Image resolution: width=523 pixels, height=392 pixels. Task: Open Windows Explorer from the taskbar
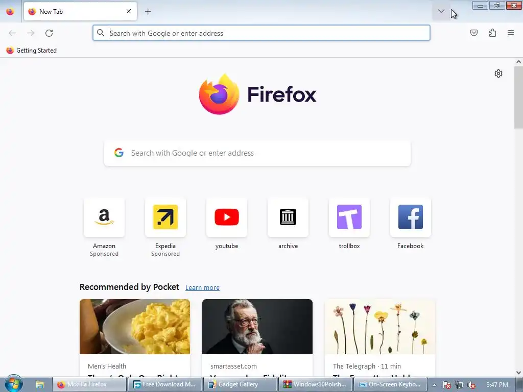(x=40, y=384)
